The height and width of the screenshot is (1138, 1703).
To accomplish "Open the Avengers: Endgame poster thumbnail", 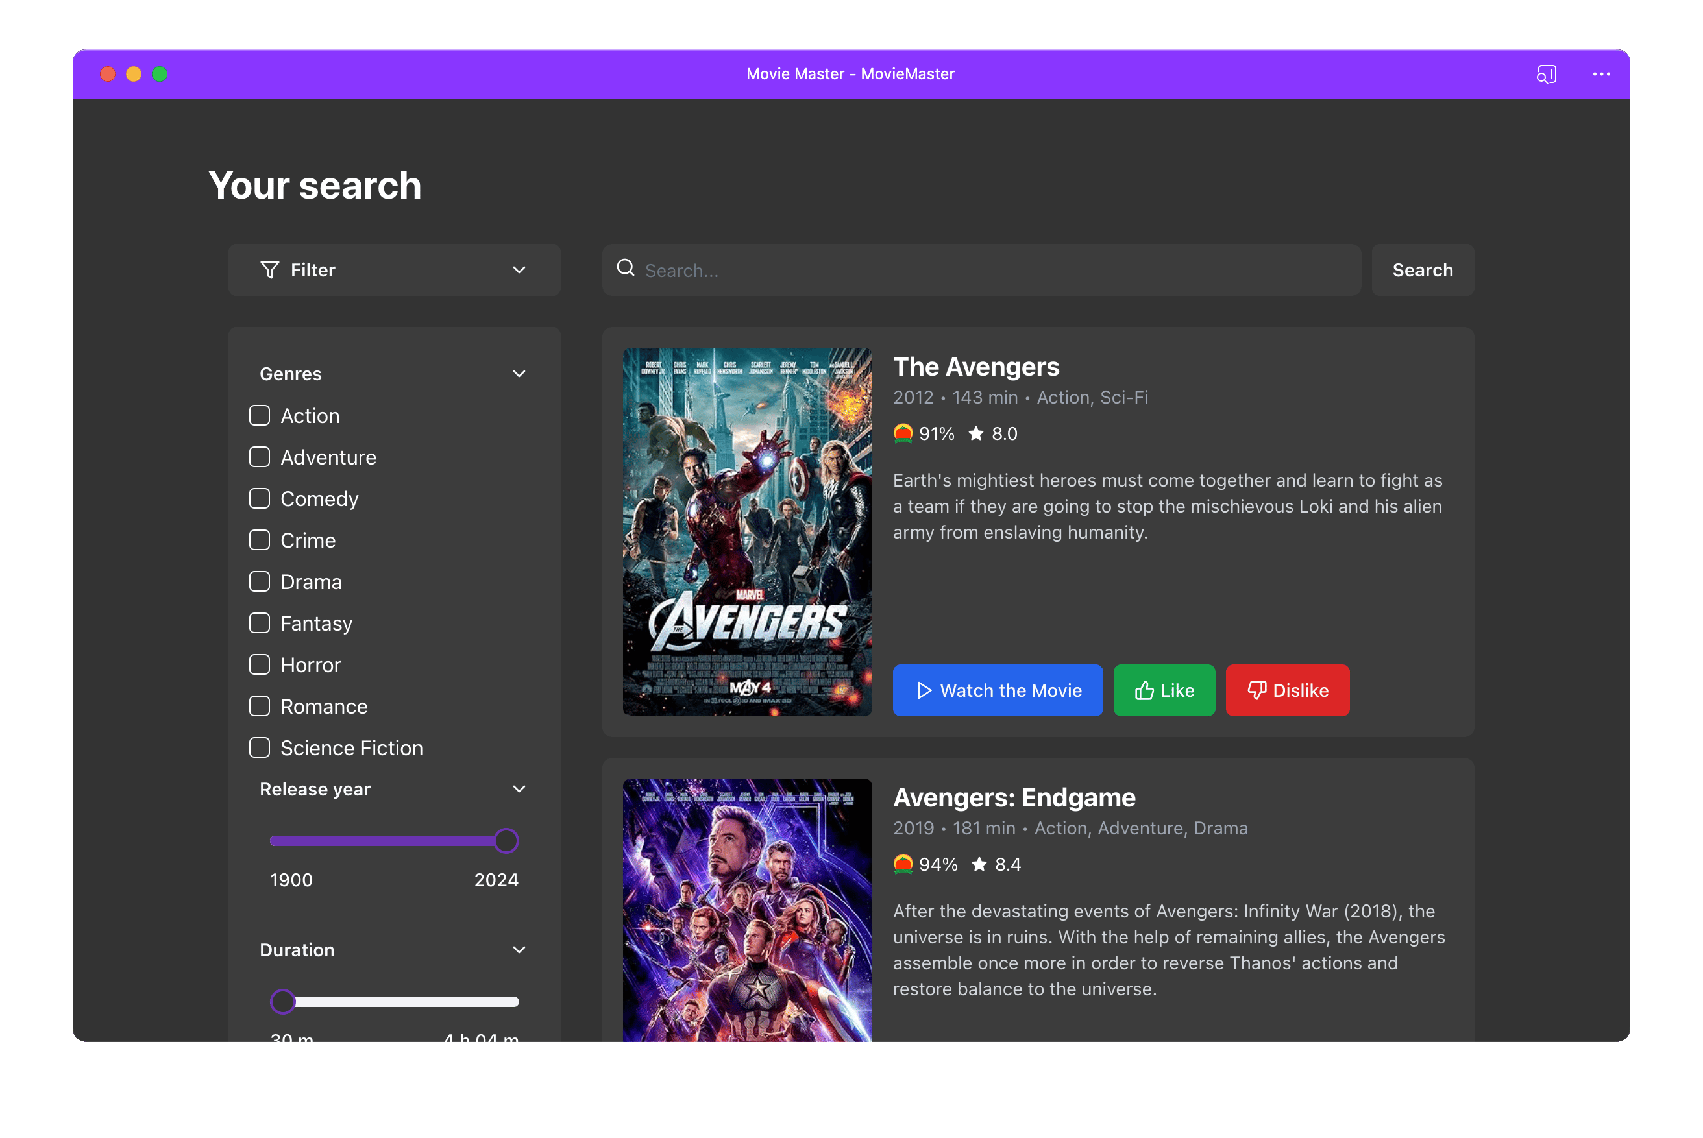I will pyautogui.click(x=747, y=910).
